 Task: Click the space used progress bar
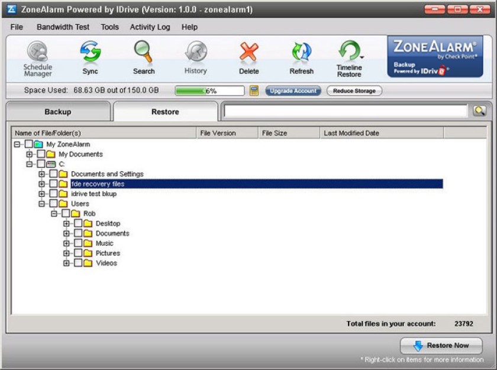pyautogui.click(x=210, y=91)
